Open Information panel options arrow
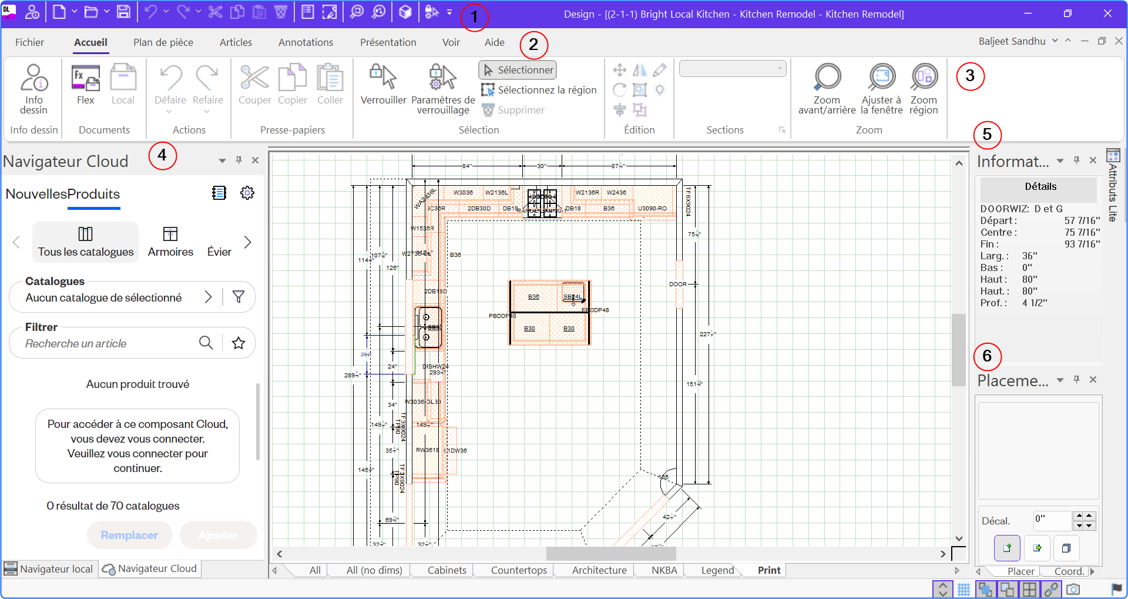Screen dimensions: 1128x599 click(x=1060, y=160)
